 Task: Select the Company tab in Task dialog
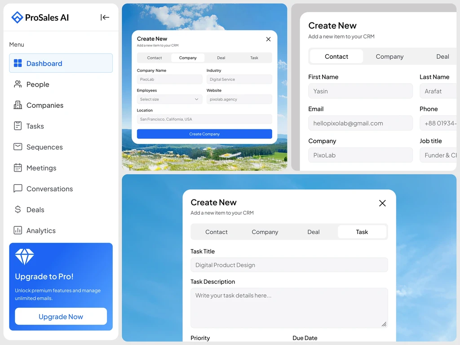265,232
